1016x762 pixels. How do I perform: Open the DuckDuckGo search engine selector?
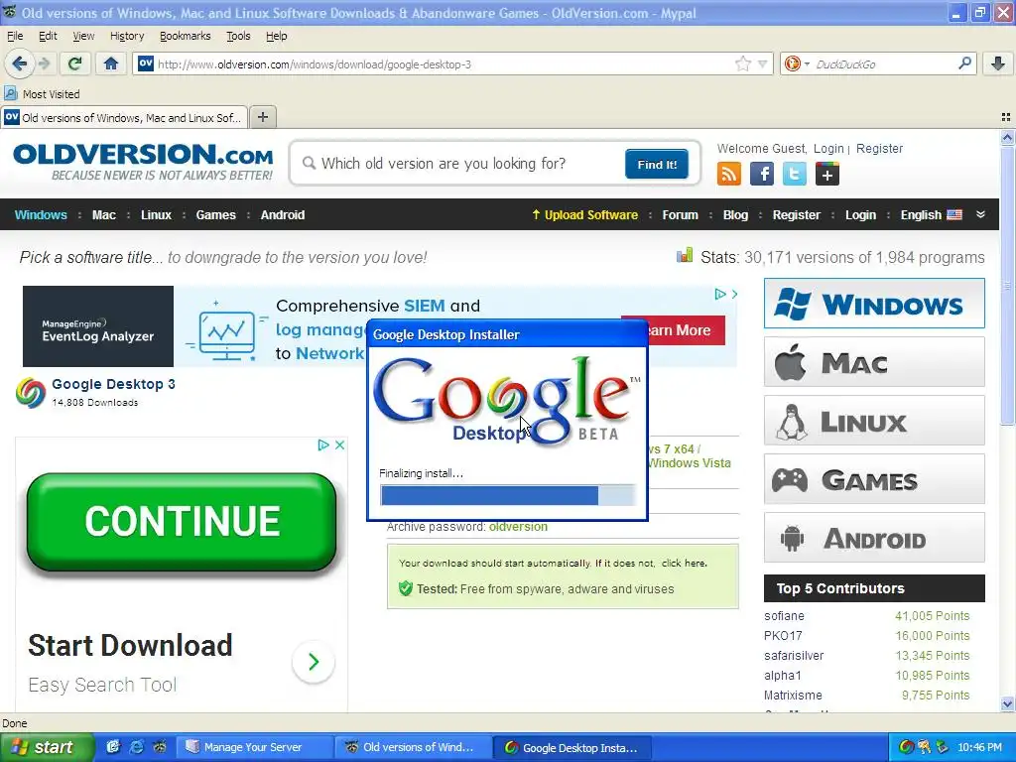797,63
